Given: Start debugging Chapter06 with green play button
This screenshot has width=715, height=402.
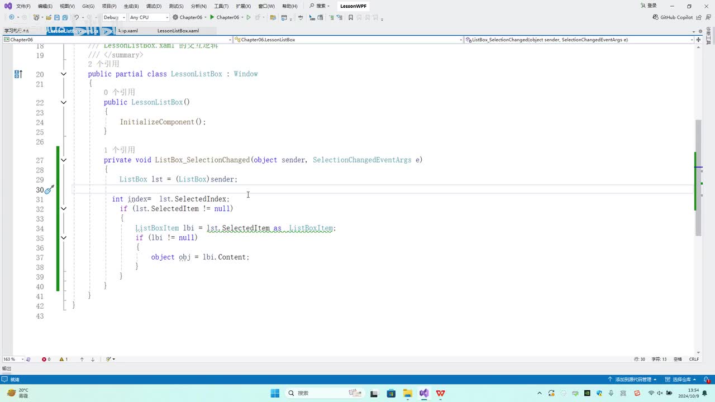Looking at the screenshot, I should pyautogui.click(x=212, y=17).
